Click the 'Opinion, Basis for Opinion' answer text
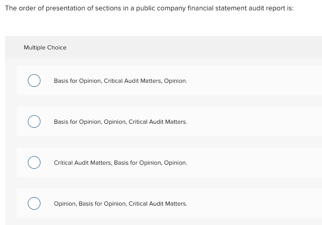The image size is (322, 225). (x=120, y=204)
